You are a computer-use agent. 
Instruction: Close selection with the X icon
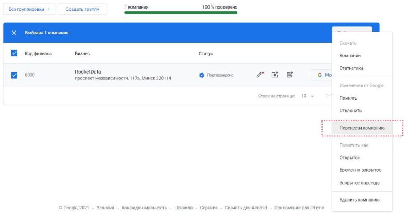(14, 33)
